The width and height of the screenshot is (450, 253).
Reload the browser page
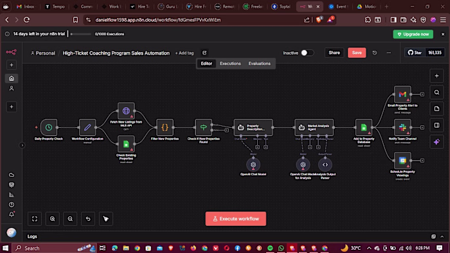click(27, 20)
